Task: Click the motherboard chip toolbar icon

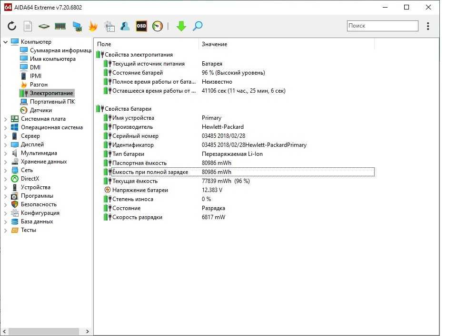Action: click(x=44, y=26)
